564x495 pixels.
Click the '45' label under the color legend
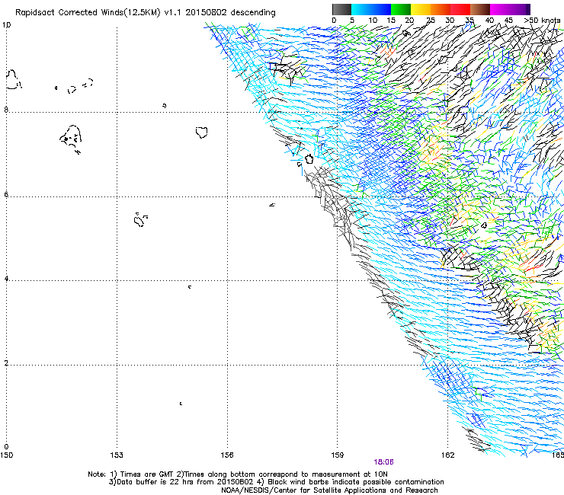click(x=508, y=21)
